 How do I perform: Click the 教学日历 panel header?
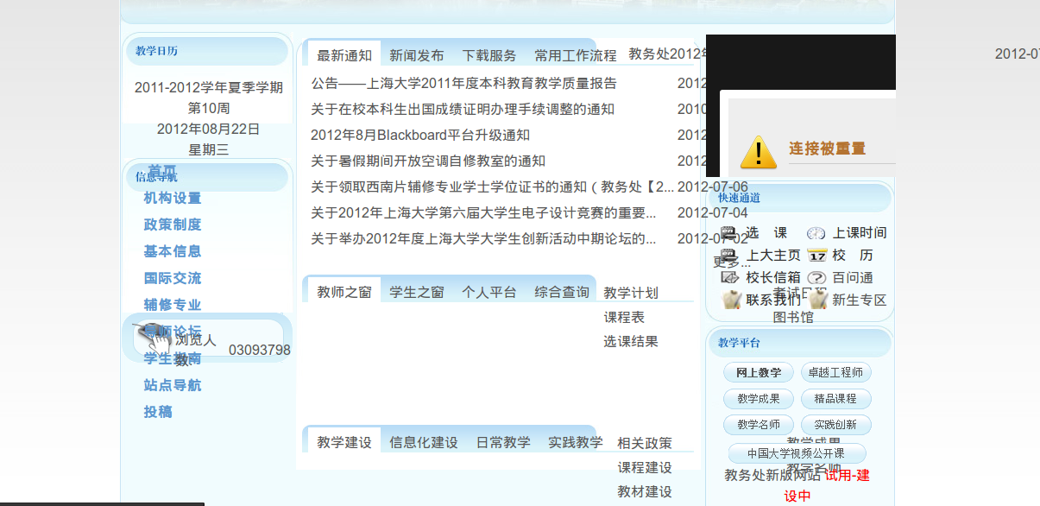tap(206, 51)
